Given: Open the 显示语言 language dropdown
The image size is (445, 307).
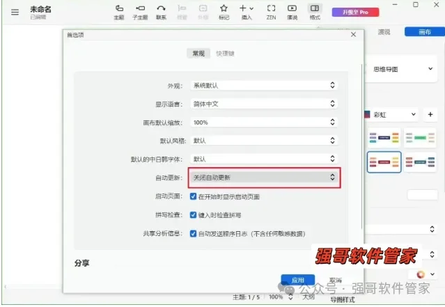Looking at the screenshot, I should tap(264, 104).
